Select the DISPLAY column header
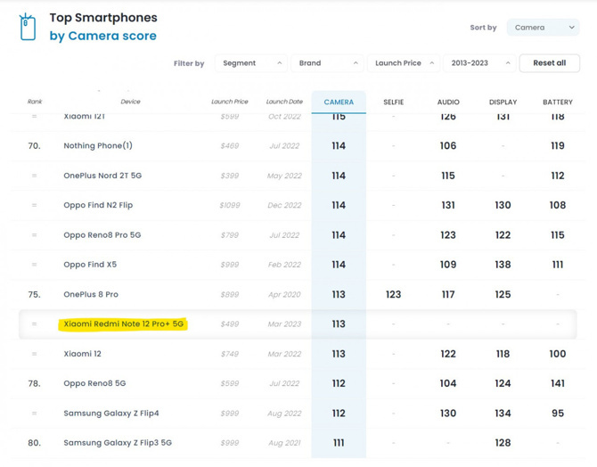This screenshot has height=467, width=597. pos(503,102)
